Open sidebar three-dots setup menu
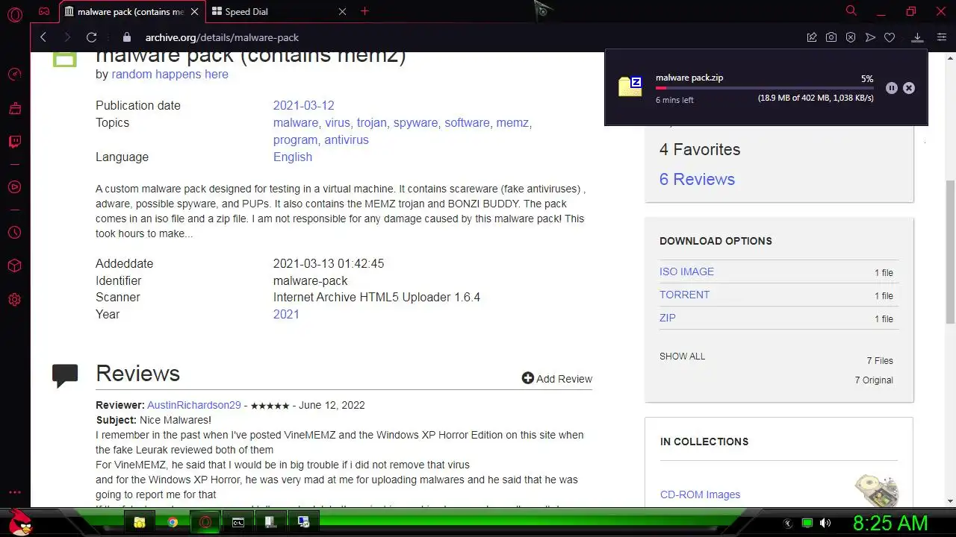 tap(14, 492)
